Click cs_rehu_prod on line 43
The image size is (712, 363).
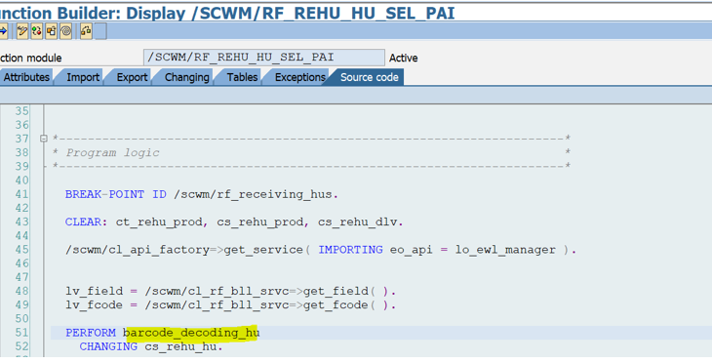pos(259,222)
